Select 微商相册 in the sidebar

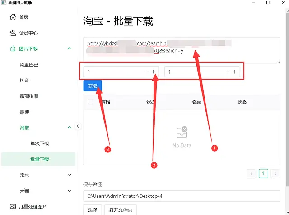click(x=29, y=96)
